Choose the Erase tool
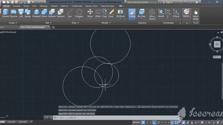 [x=111, y=13]
